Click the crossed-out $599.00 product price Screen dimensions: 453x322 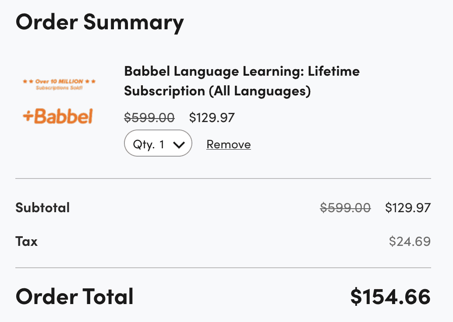(149, 118)
